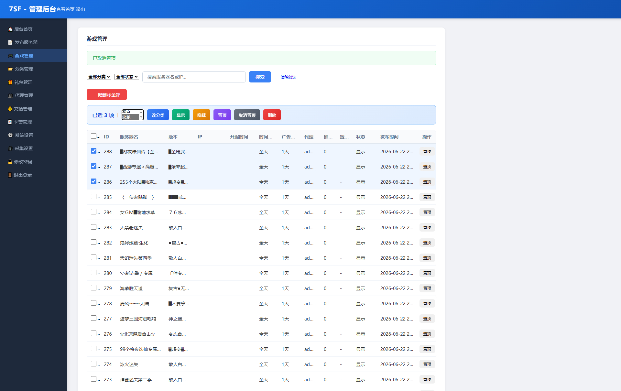621x391 pixels.
Task: Click the blue 搜索 button
Action: click(260, 77)
